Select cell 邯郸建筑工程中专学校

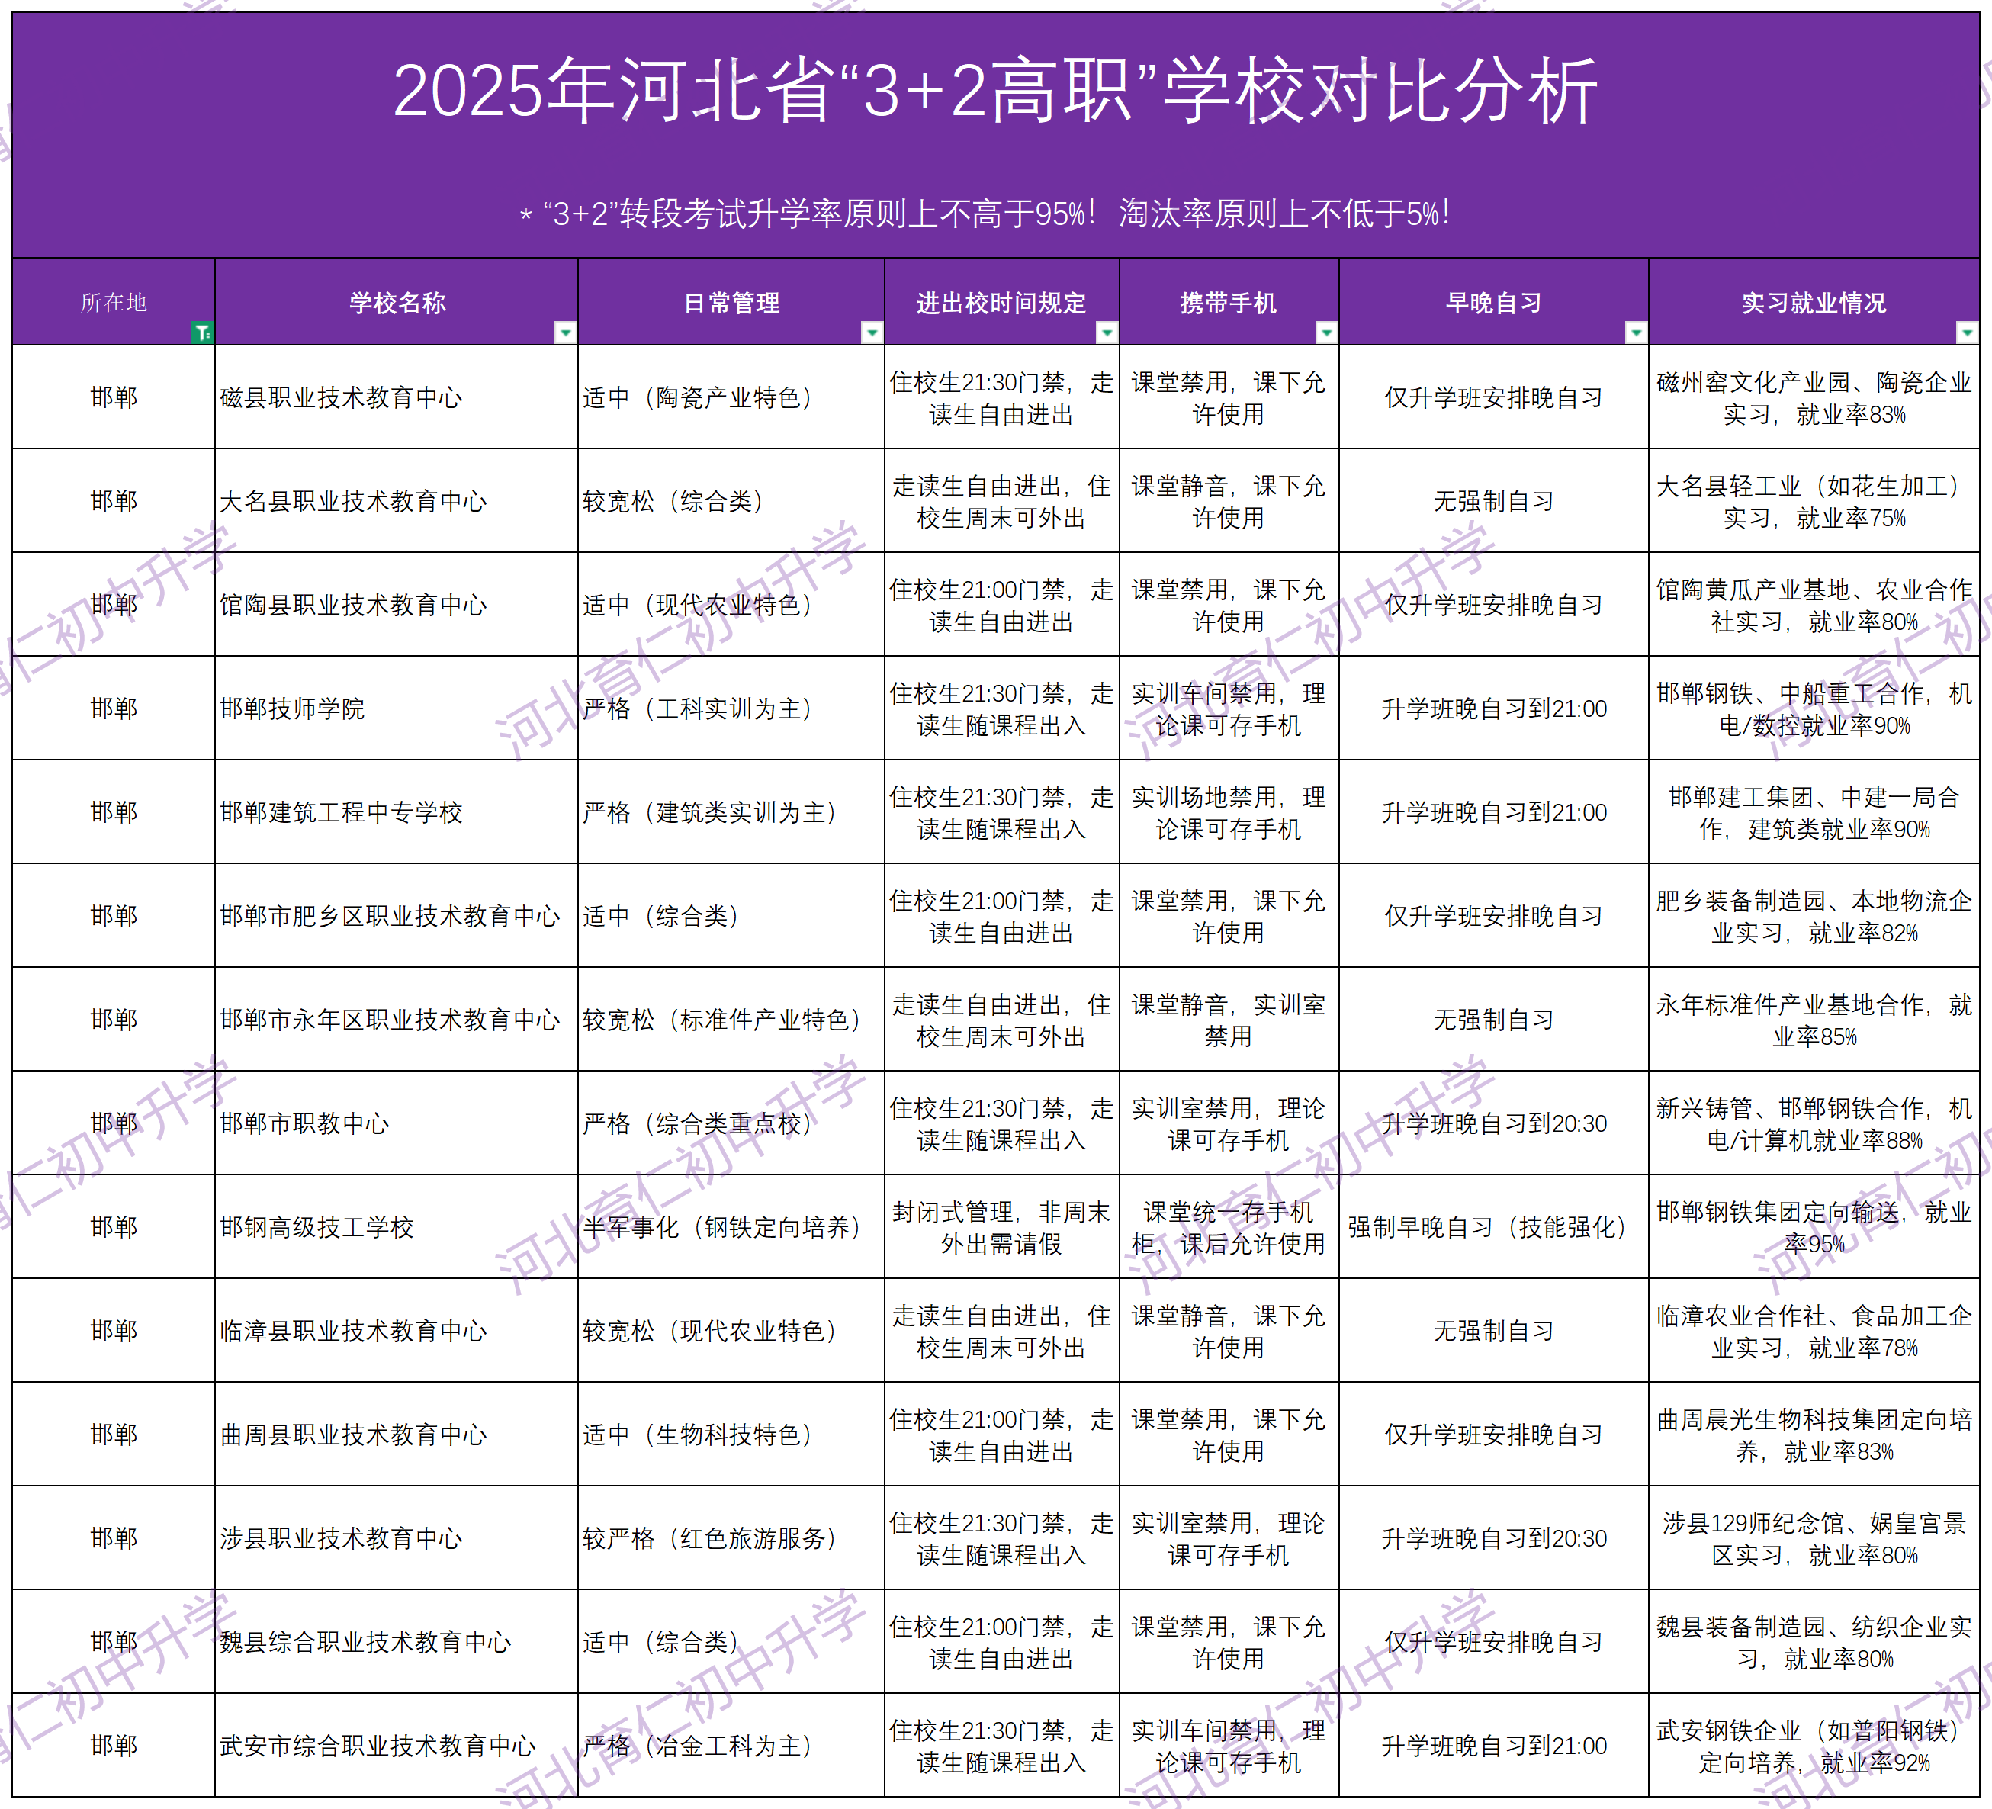click(x=397, y=812)
